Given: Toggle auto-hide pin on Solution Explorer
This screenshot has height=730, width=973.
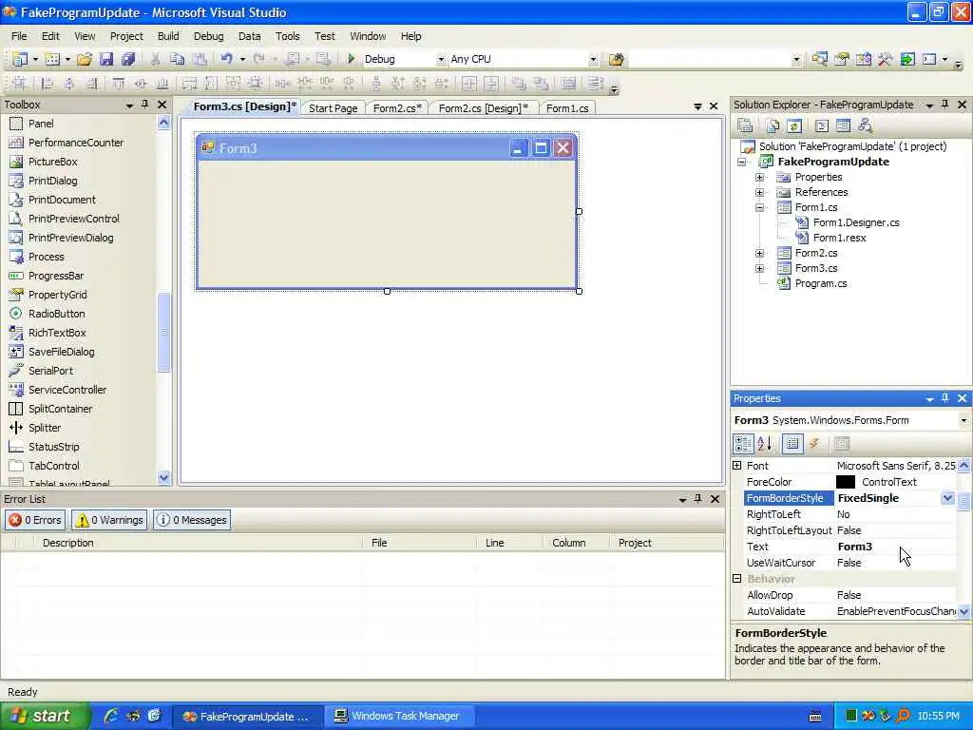Looking at the screenshot, I should (945, 105).
